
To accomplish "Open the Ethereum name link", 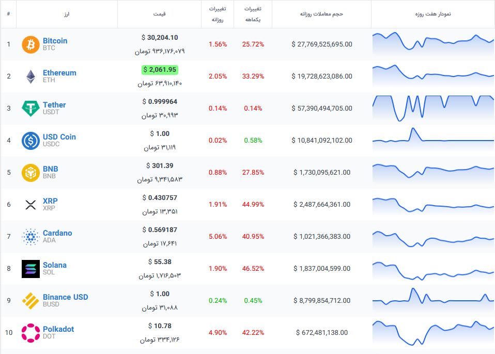I will pyautogui.click(x=59, y=73).
